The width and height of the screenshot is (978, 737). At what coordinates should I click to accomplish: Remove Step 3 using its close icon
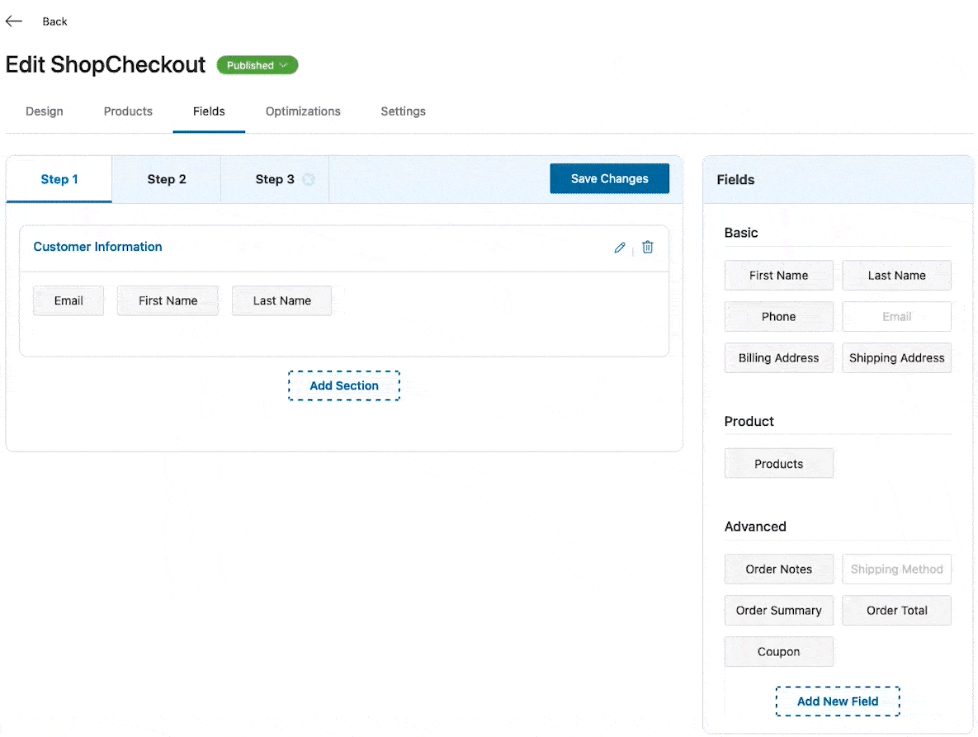308,180
